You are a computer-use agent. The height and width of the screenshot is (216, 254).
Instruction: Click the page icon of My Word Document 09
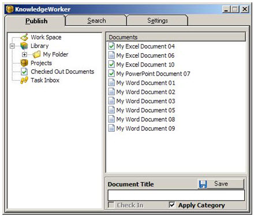click(111, 128)
